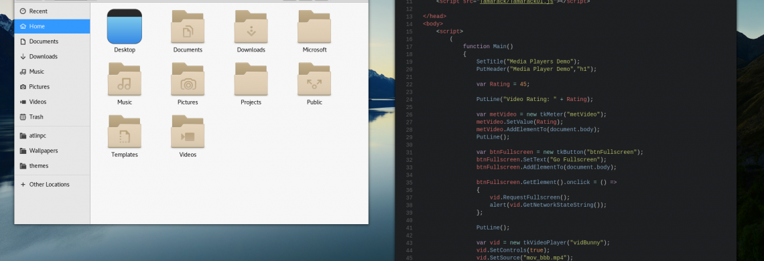Click the 'new tkMeter("metVideo")' code line
The width and height of the screenshot is (764, 261).
pyautogui.click(x=542, y=114)
